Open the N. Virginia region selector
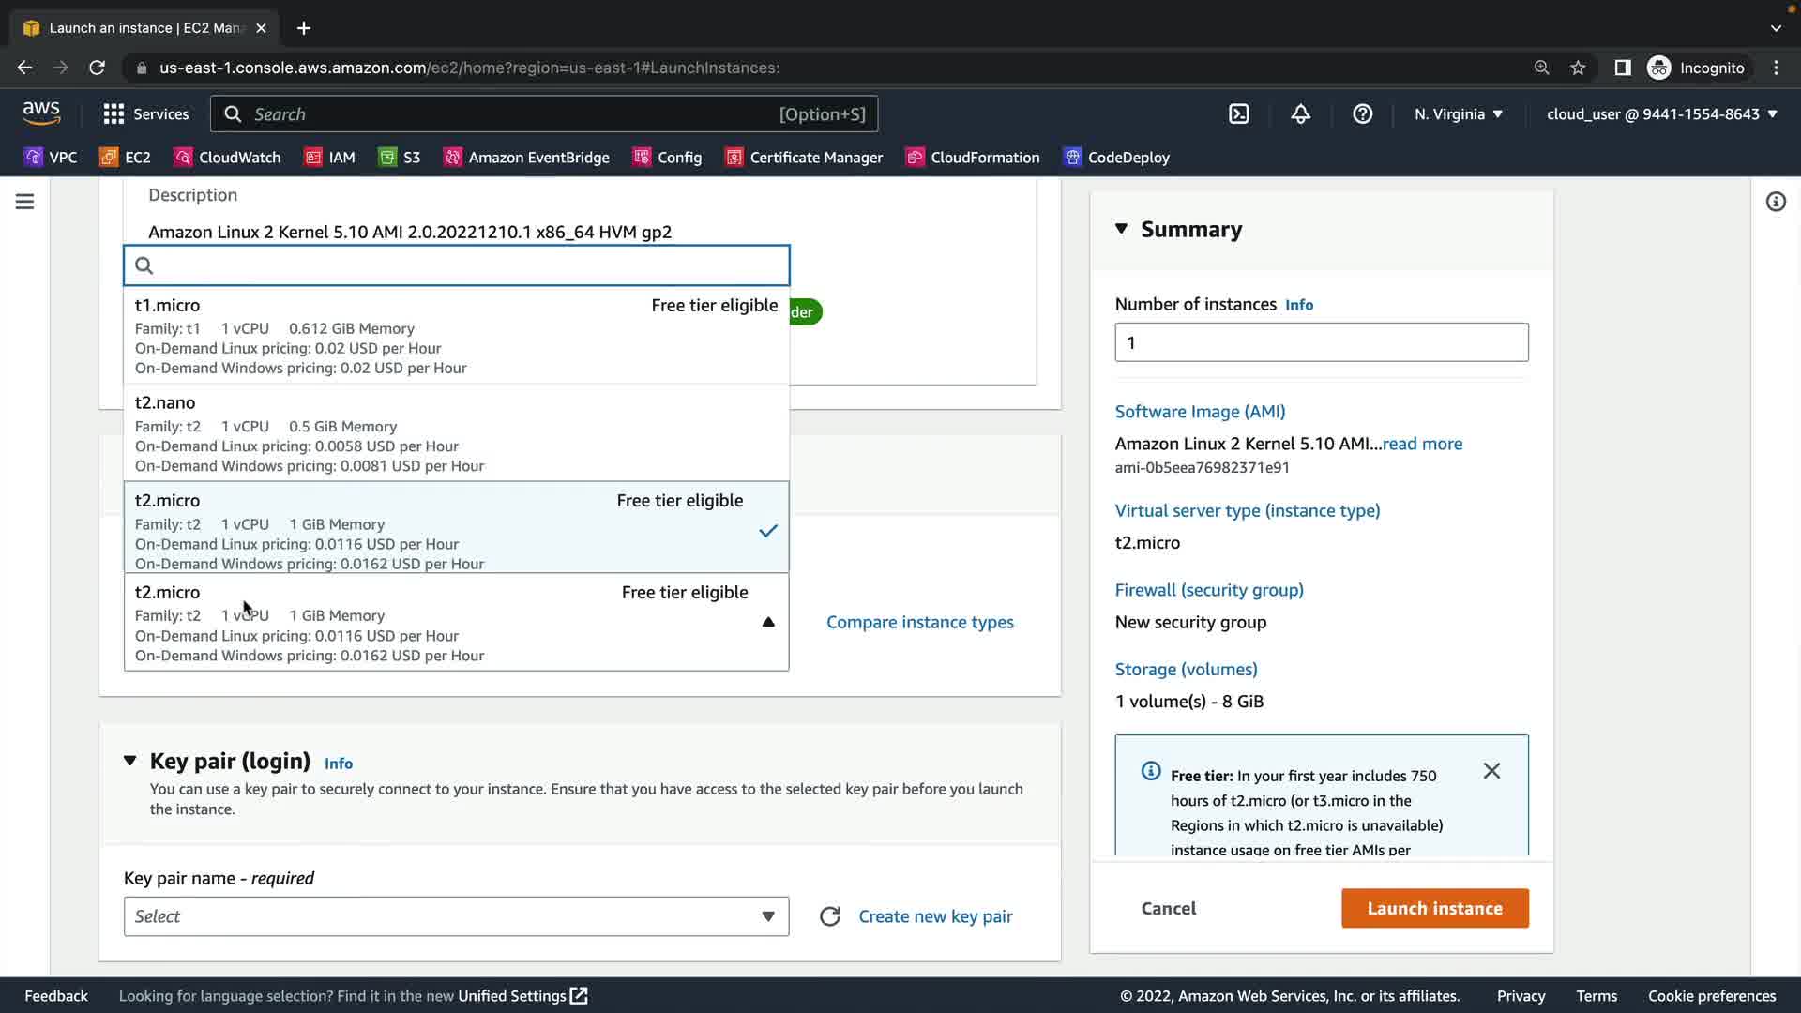Image resolution: width=1801 pixels, height=1013 pixels. [x=1458, y=114]
